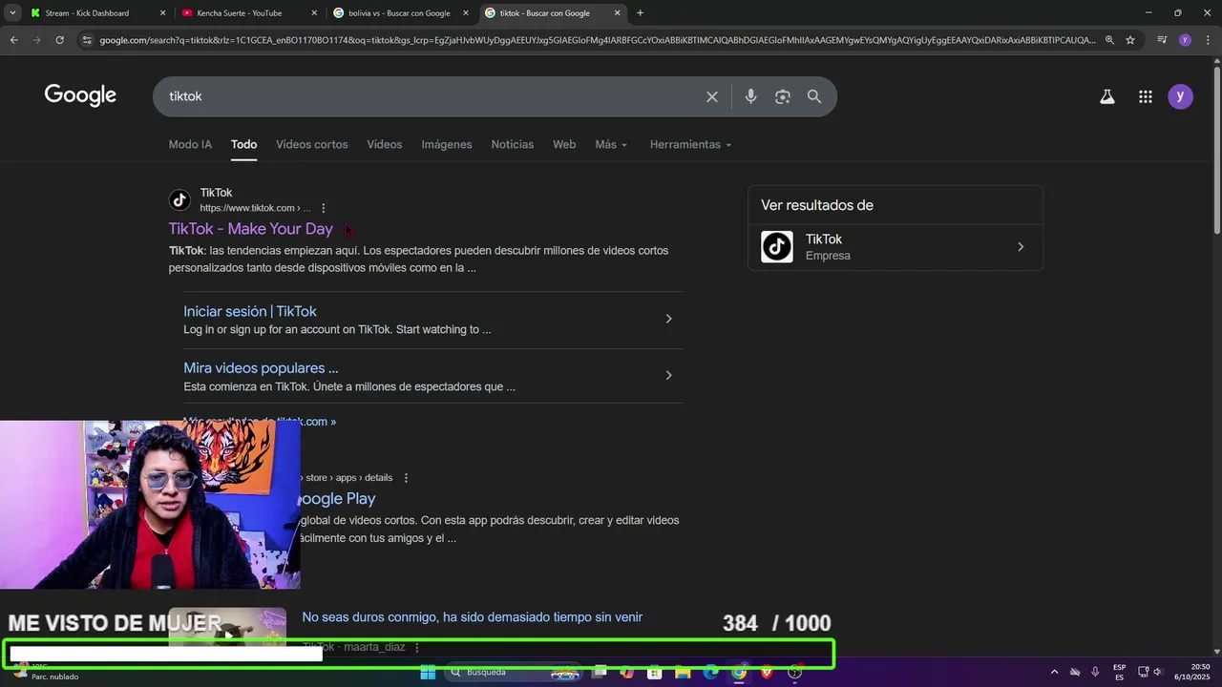
Task: Open the Google Play result title
Action: (338, 499)
